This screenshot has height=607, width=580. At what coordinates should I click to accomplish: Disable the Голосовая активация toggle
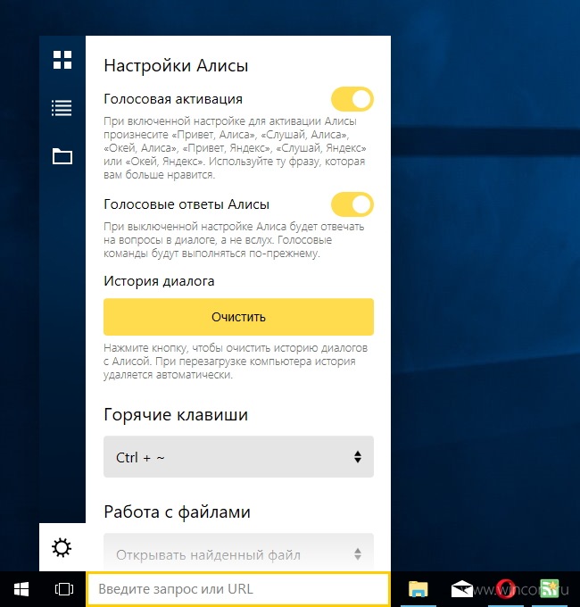352,99
